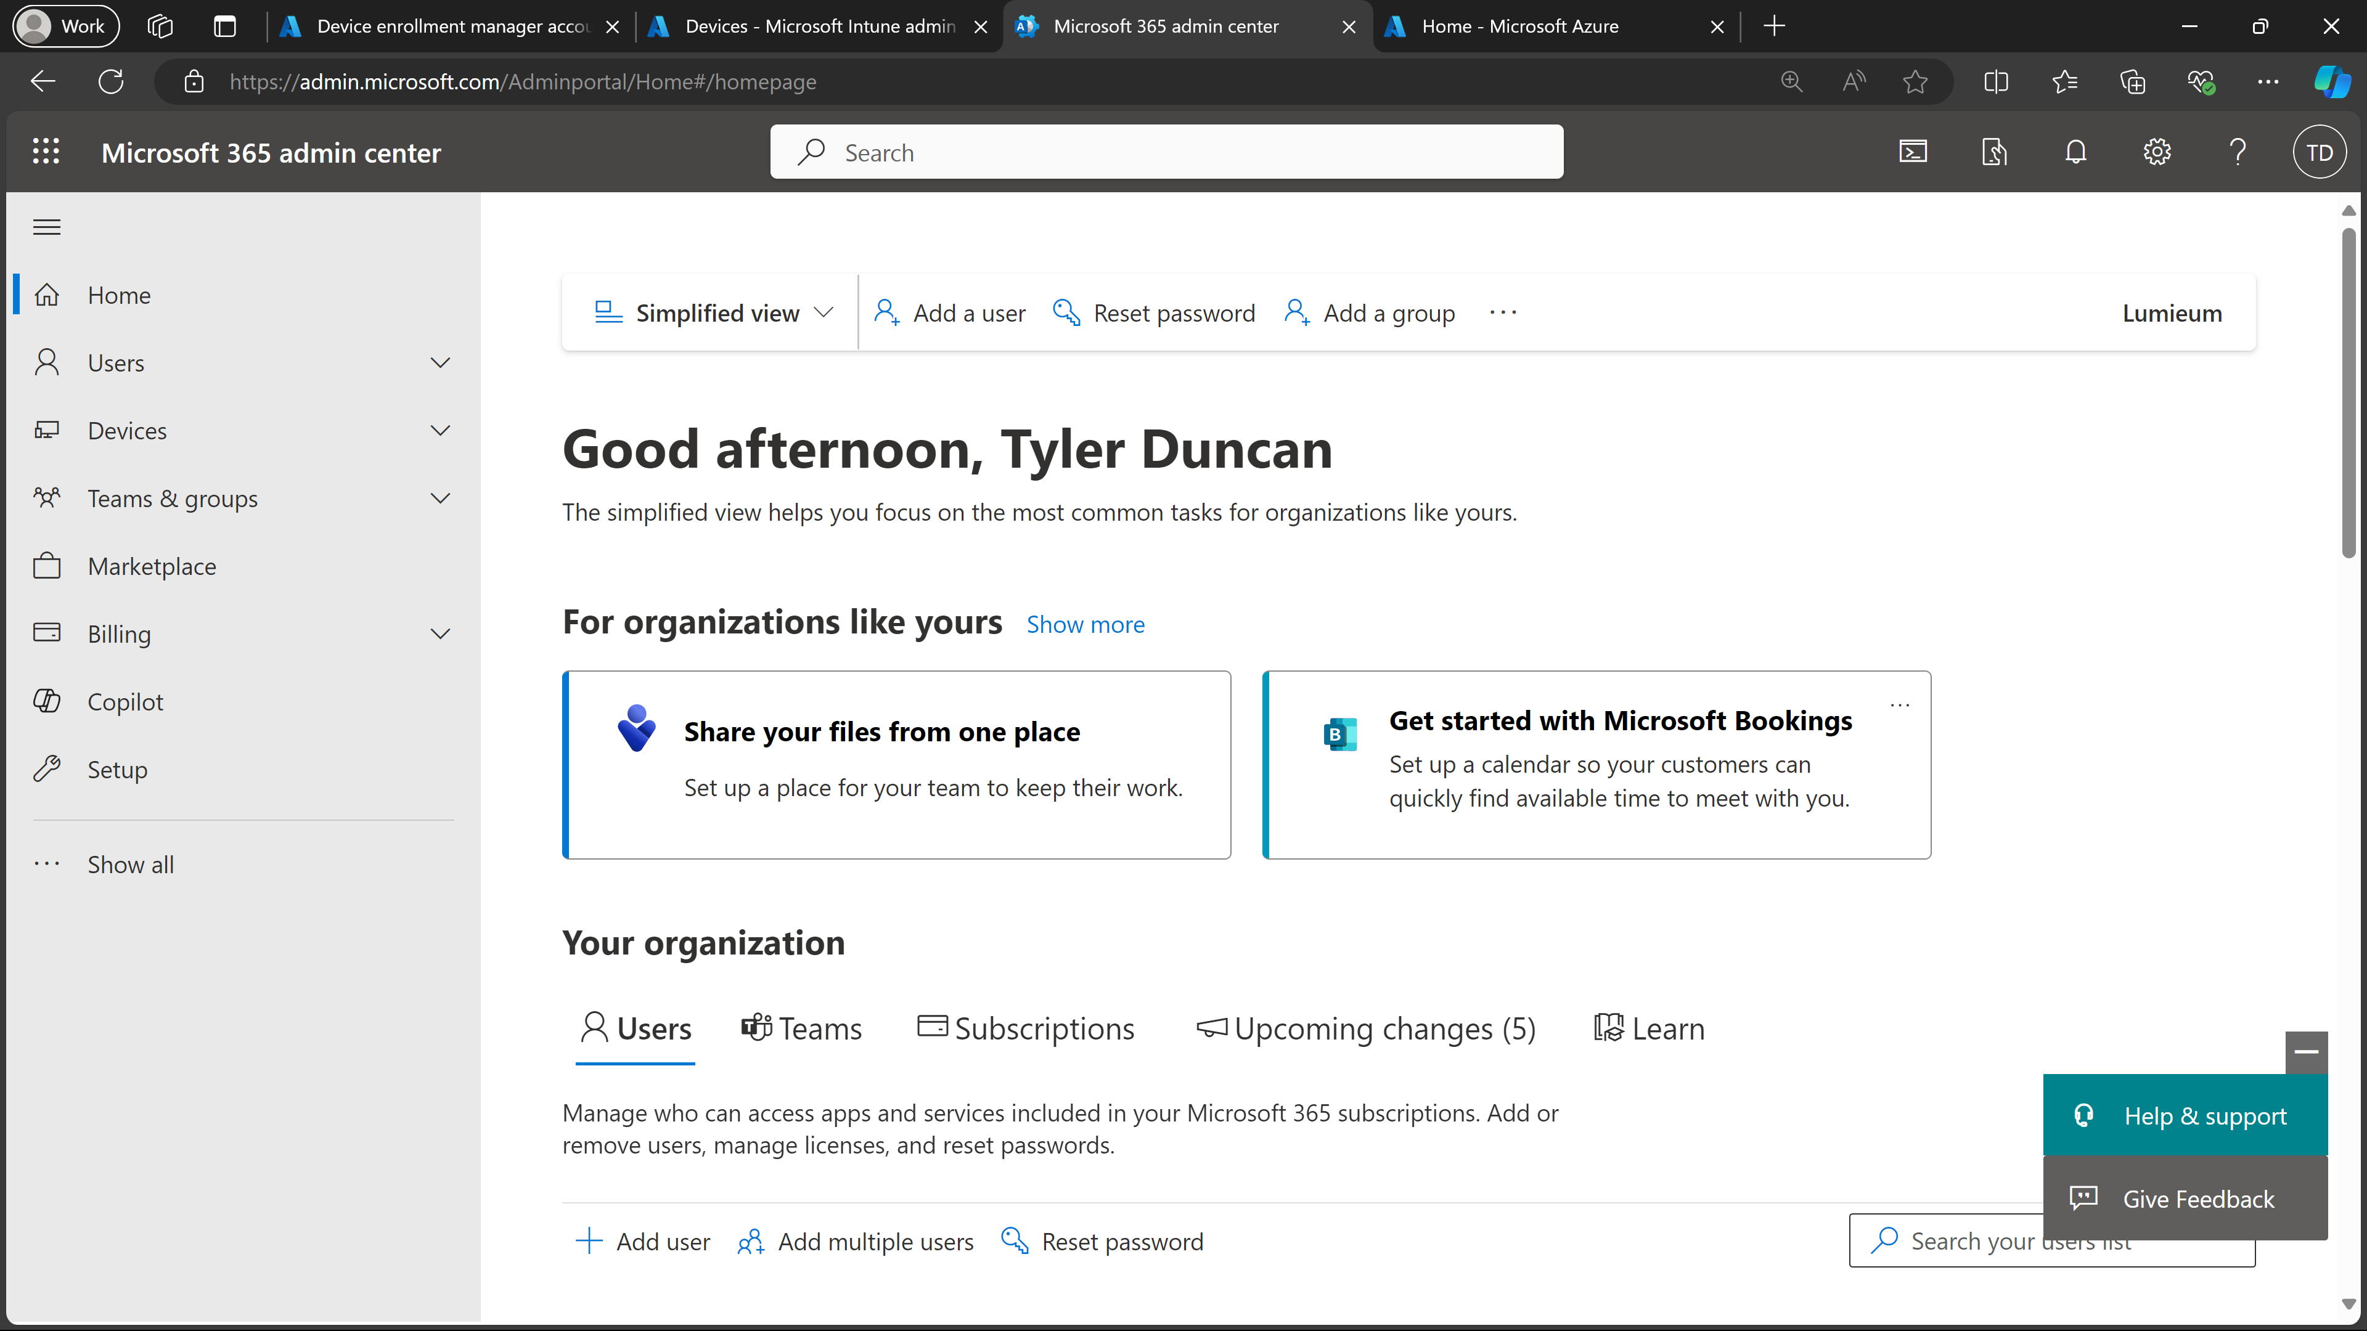The height and width of the screenshot is (1331, 2367).
Task: Click Add multiple users
Action: (x=856, y=1242)
